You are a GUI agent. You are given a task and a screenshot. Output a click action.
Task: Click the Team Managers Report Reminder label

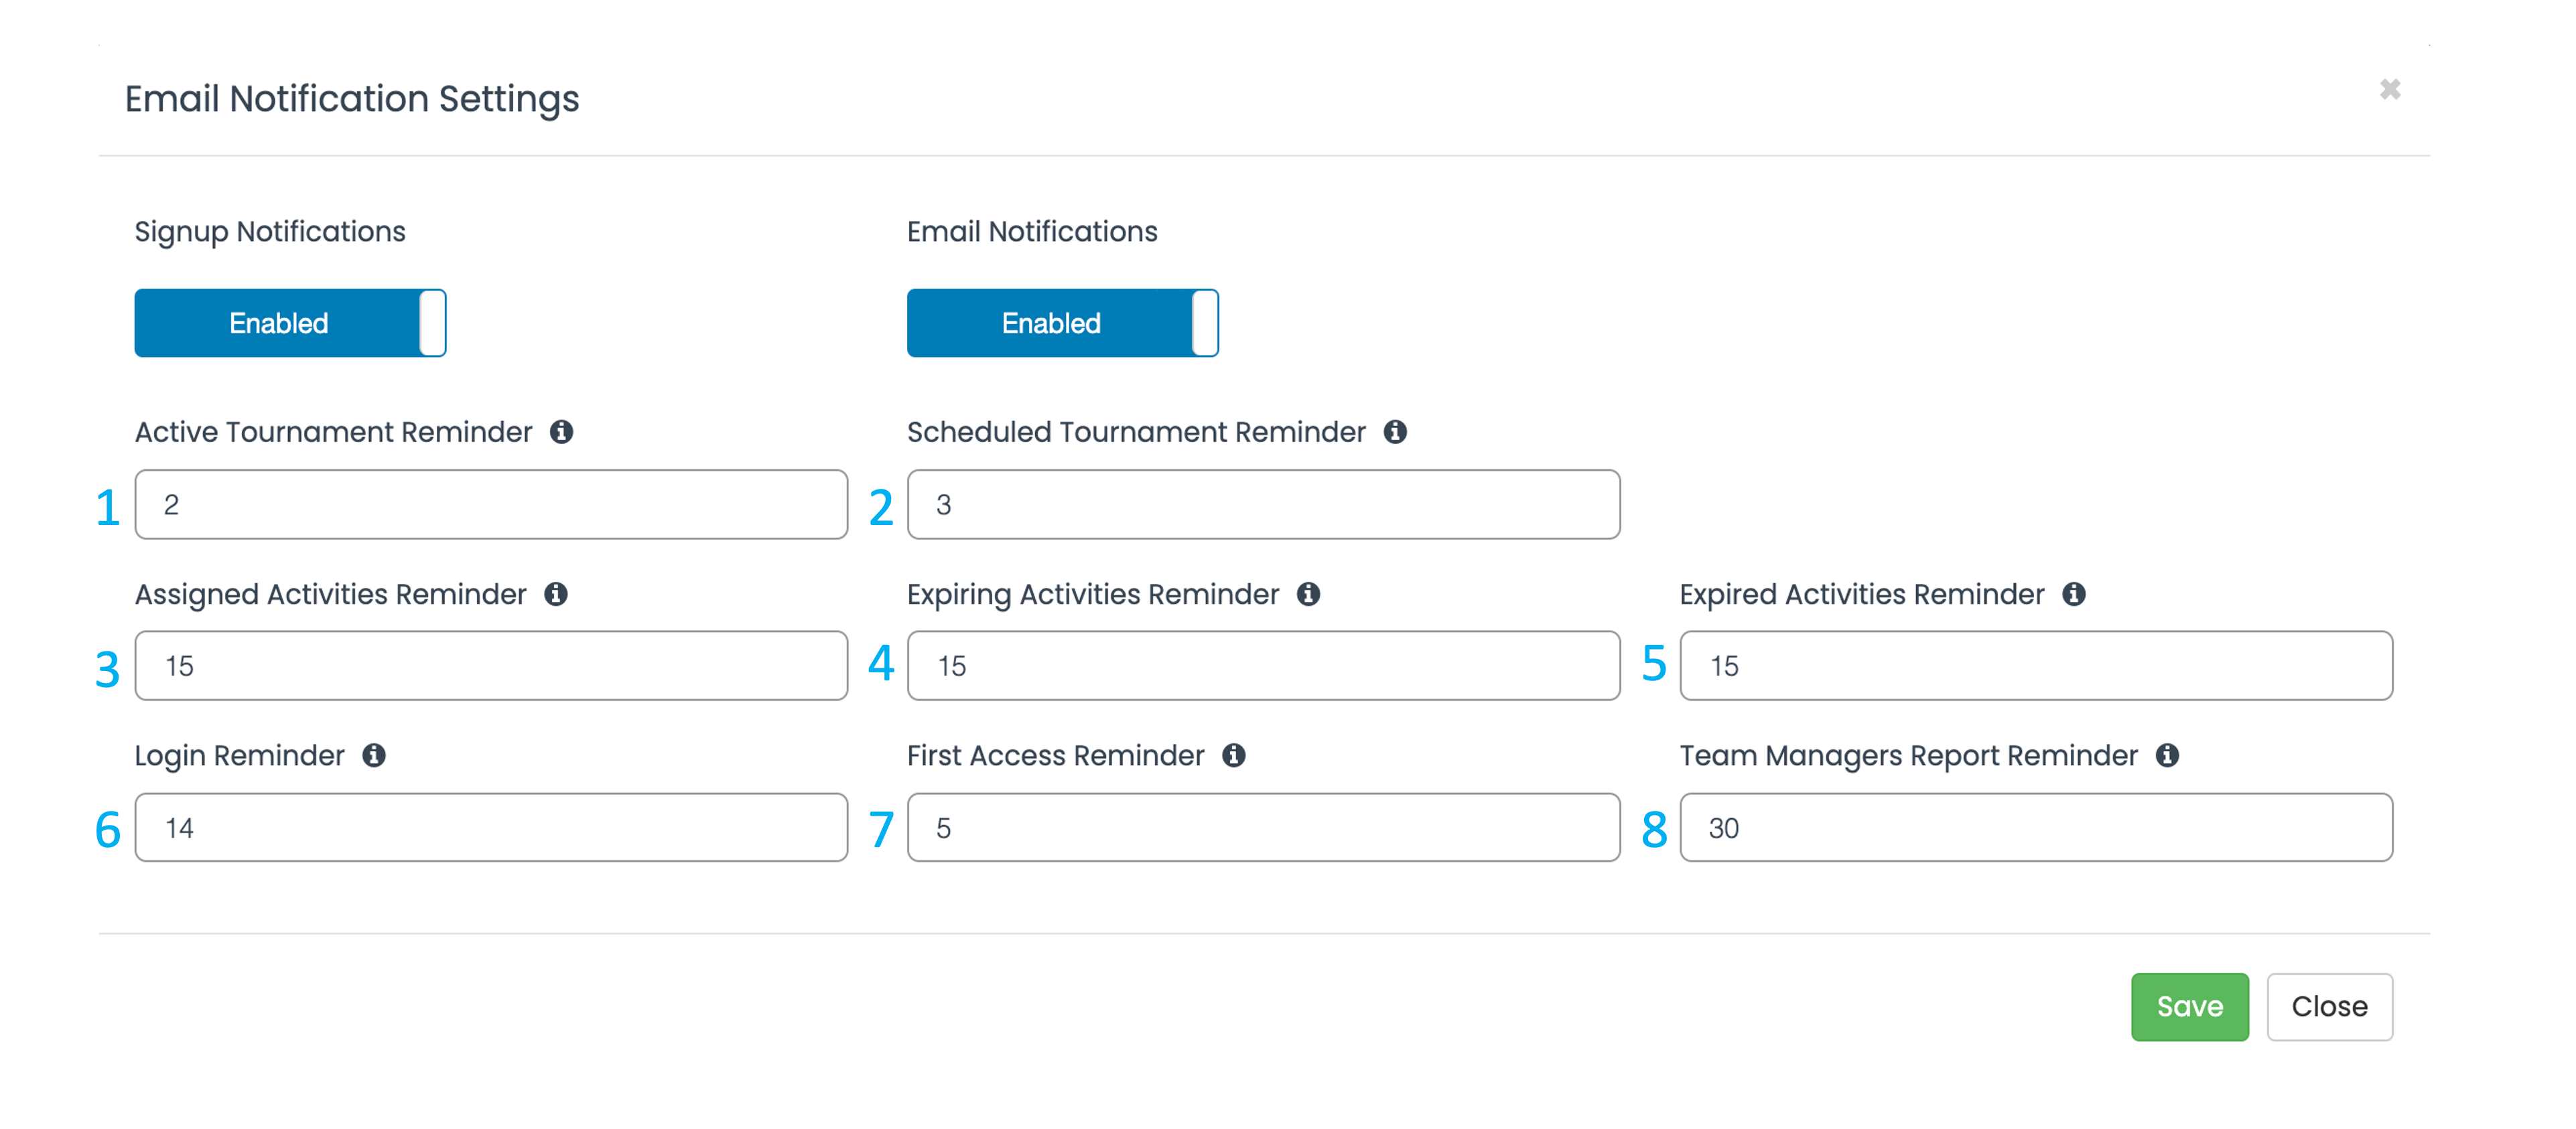(1908, 756)
